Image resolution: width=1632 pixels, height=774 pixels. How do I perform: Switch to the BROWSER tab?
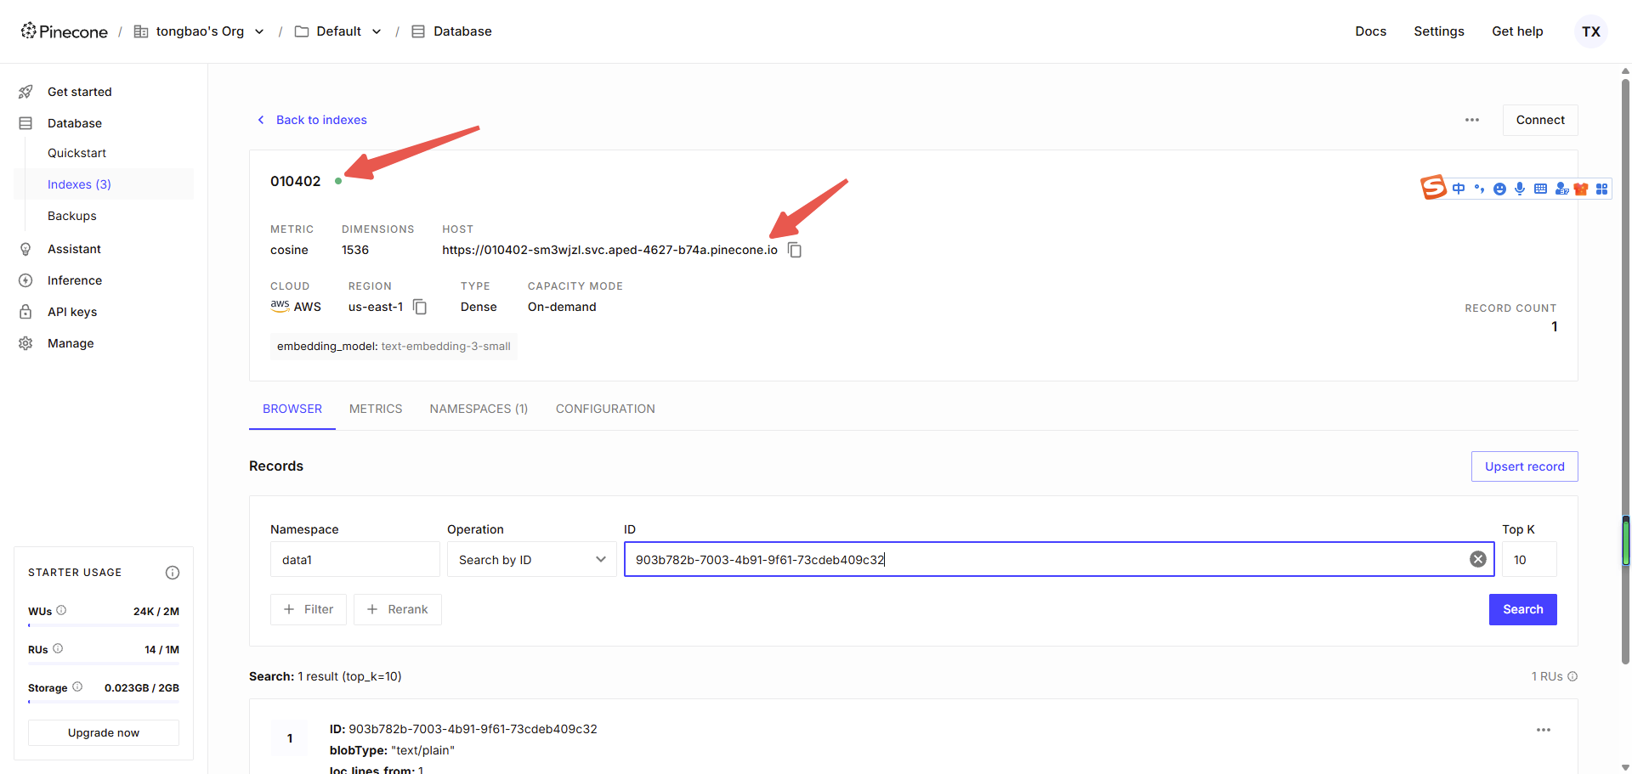tap(292, 409)
